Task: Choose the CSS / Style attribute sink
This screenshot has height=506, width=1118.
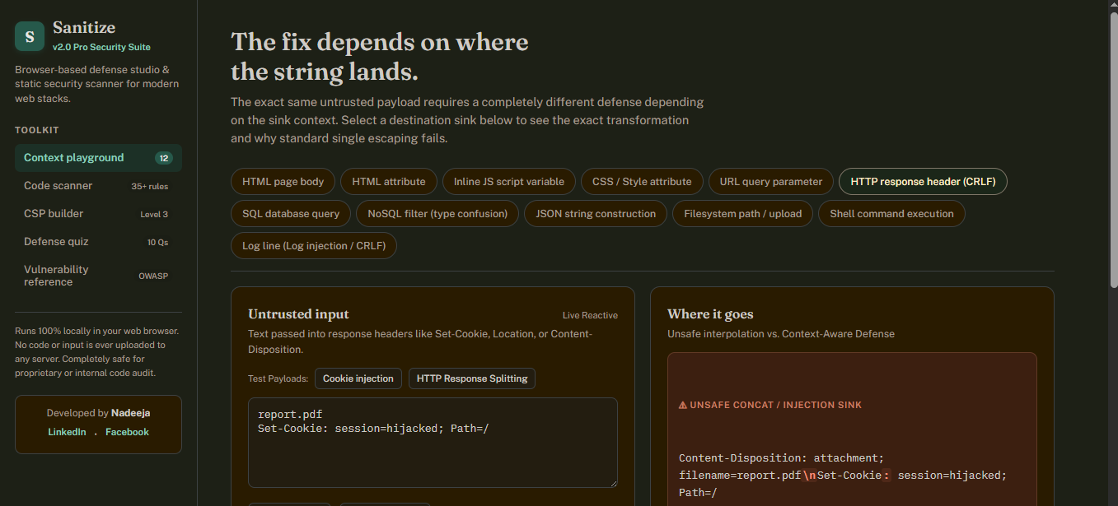Action: (642, 182)
